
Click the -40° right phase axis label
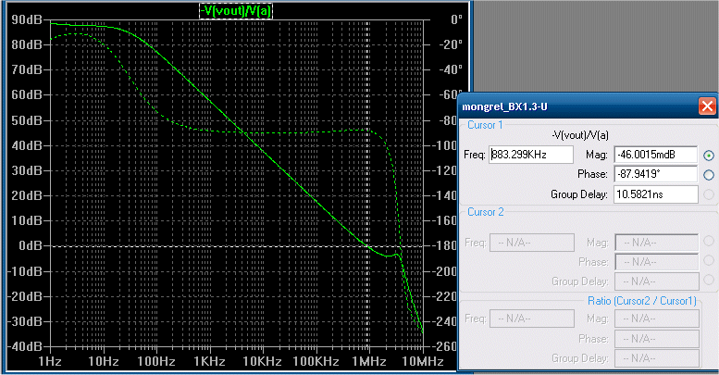pyautogui.click(x=451, y=69)
